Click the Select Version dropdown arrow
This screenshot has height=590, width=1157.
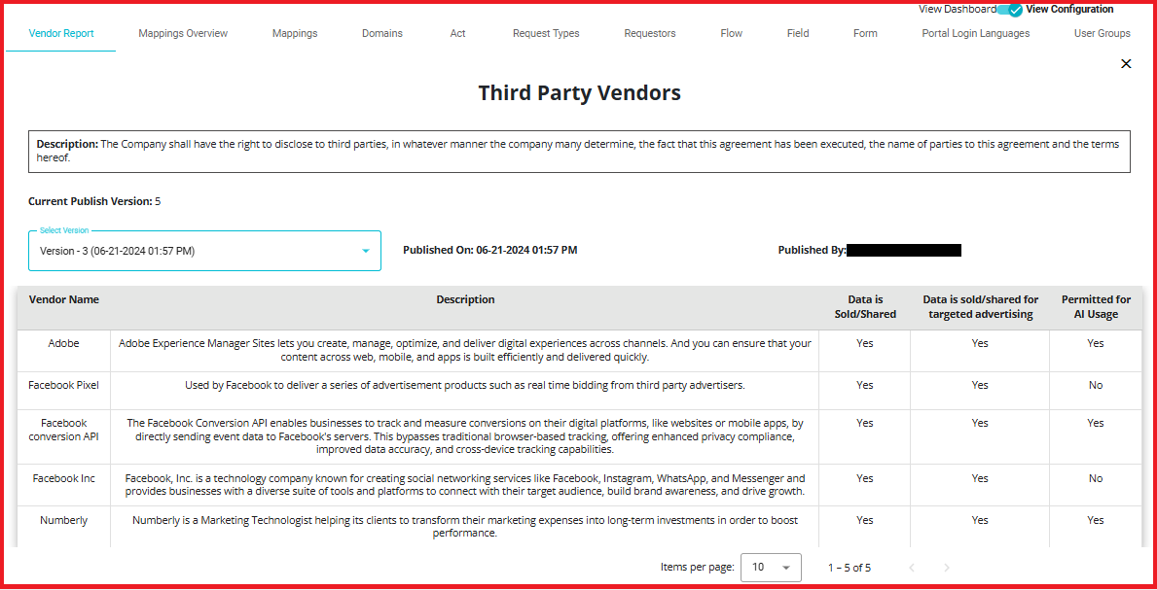coord(366,251)
